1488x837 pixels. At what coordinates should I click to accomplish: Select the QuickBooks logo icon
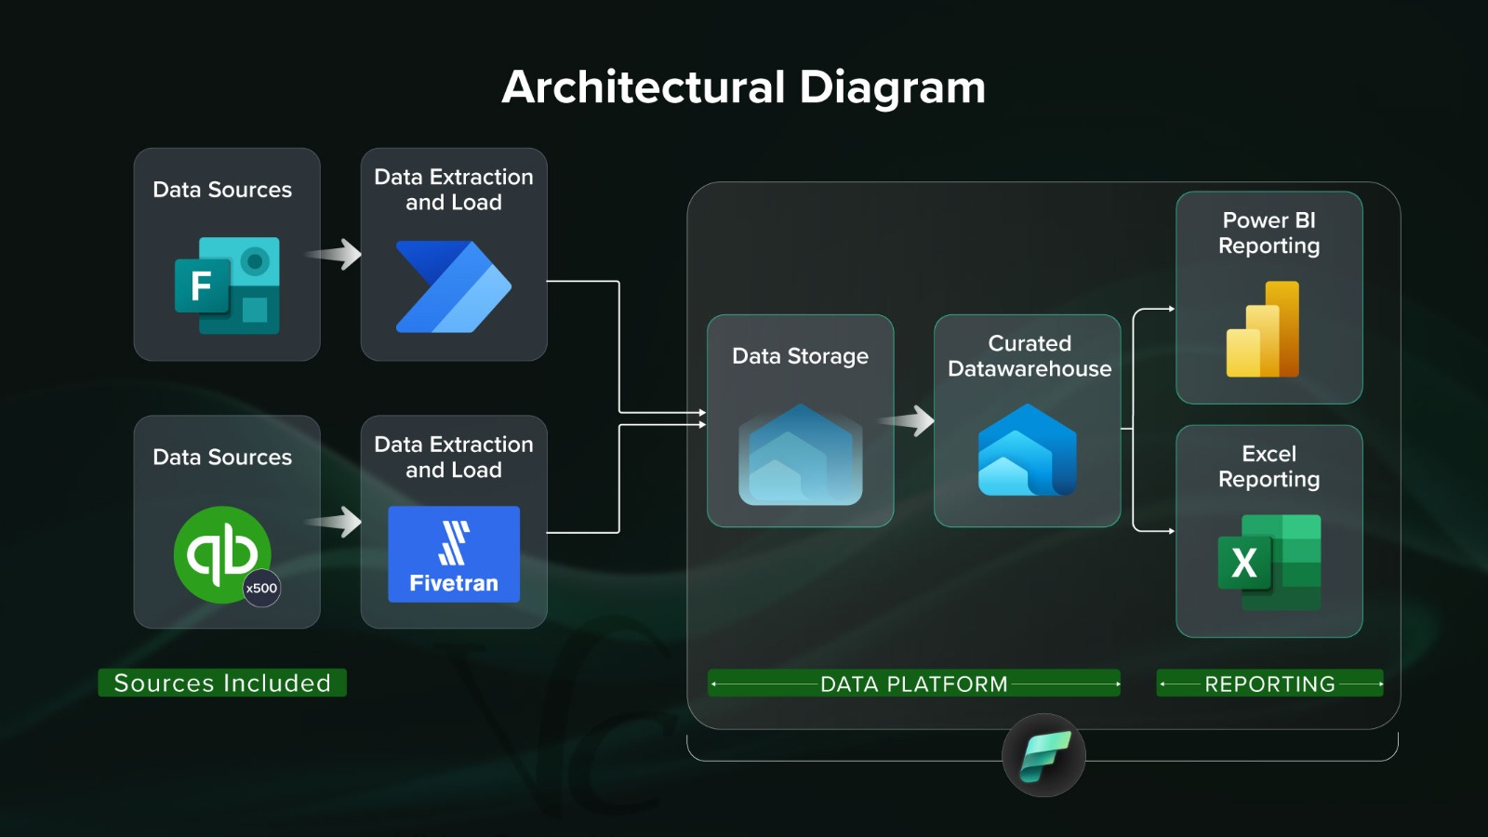(222, 554)
